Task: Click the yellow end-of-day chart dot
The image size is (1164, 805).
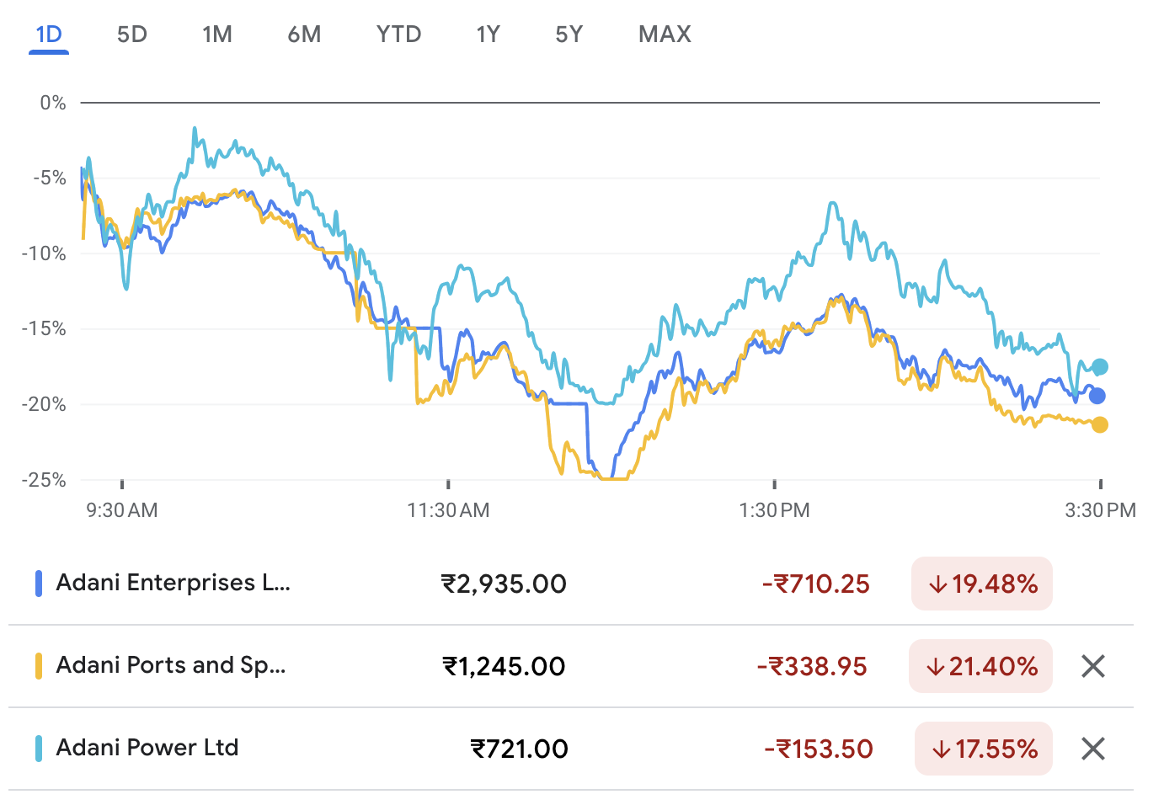Action: pos(1099,425)
